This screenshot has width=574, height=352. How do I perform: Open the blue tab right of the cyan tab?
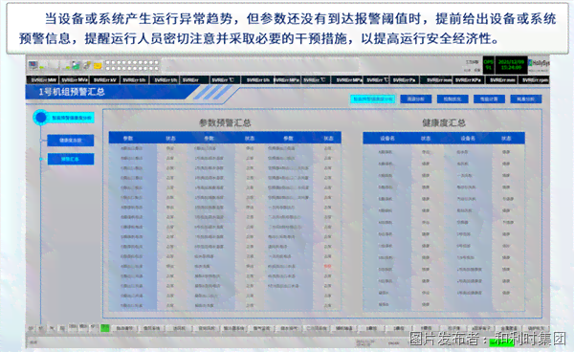(416, 99)
